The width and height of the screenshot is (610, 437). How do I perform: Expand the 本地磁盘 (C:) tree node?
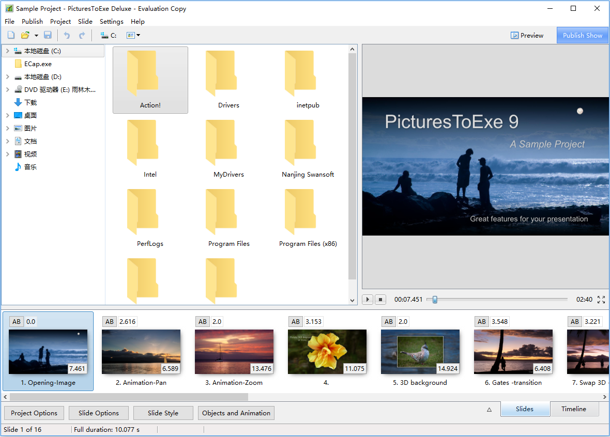pos(7,51)
